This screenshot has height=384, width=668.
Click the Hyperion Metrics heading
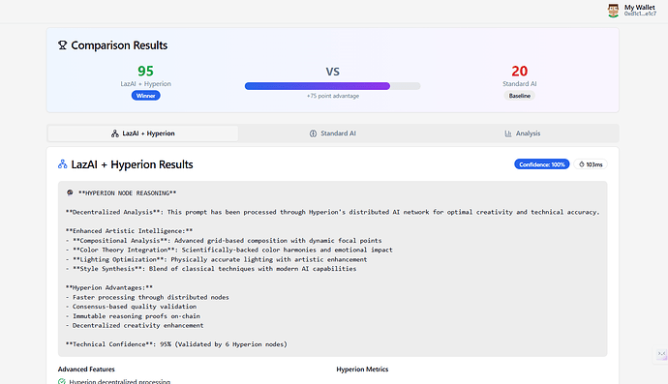tap(362, 369)
